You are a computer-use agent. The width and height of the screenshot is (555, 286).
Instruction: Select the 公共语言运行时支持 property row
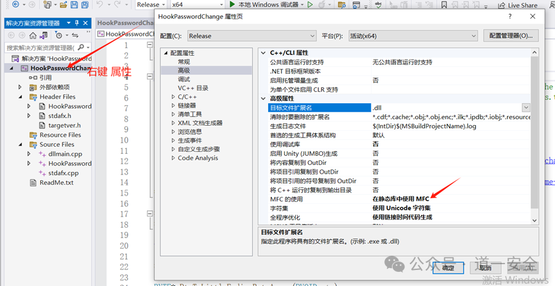point(399,62)
